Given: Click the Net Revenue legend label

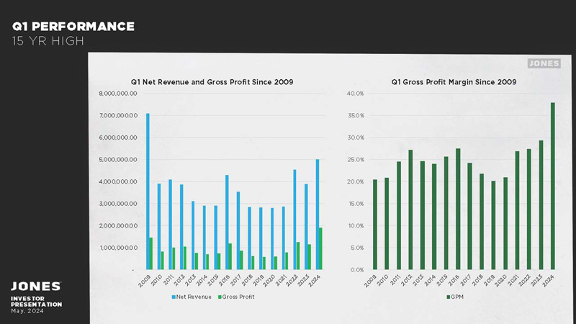Looking at the screenshot, I should (x=194, y=297).
